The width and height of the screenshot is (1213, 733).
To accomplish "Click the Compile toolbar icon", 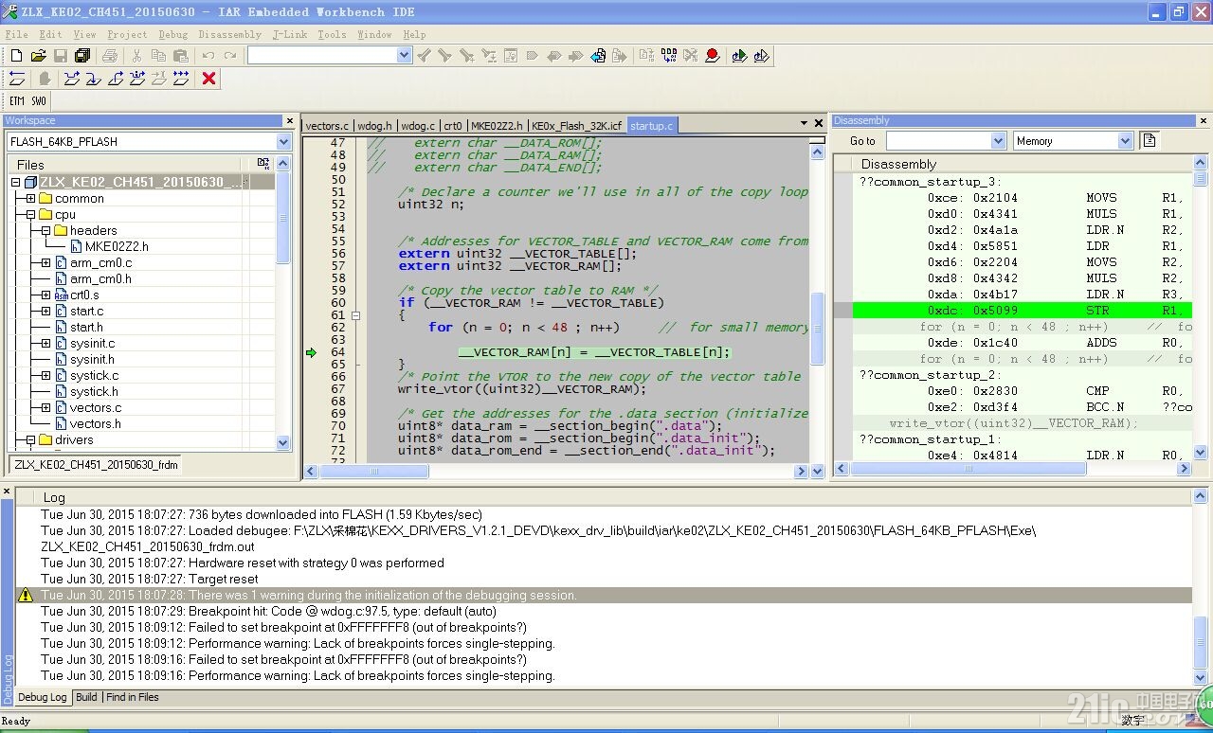I will [648, 56].
